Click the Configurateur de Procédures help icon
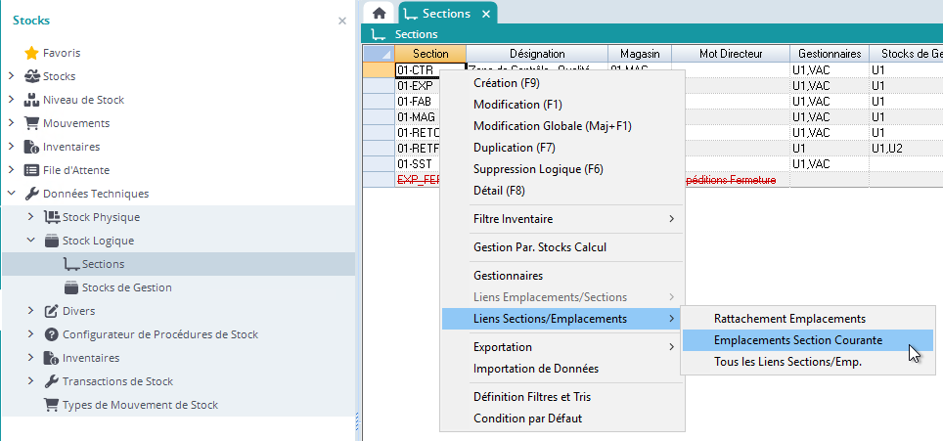The width and height of the screenshot is (943, 441). [51, 334]
